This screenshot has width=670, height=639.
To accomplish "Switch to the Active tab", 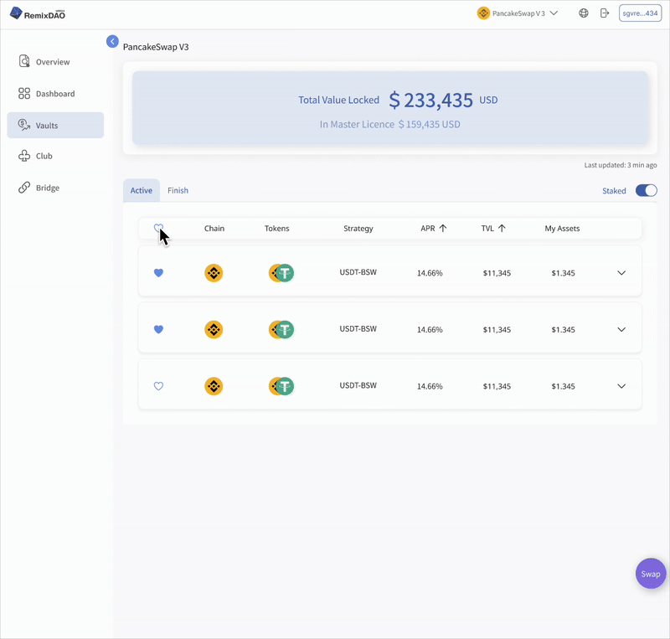I will tap(142, 191).
